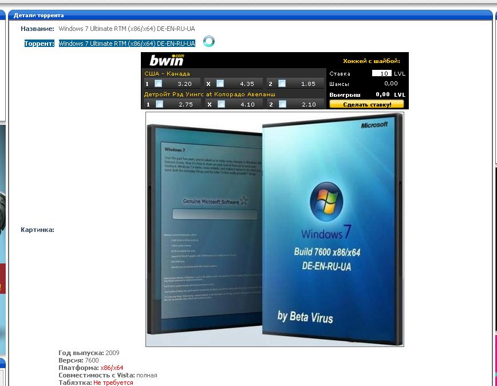Tick the США - Канада draw X checkbox (4.35)
The width and height of the screenshot is (497, 386).
pyautogui.click(x=220, y=84)
